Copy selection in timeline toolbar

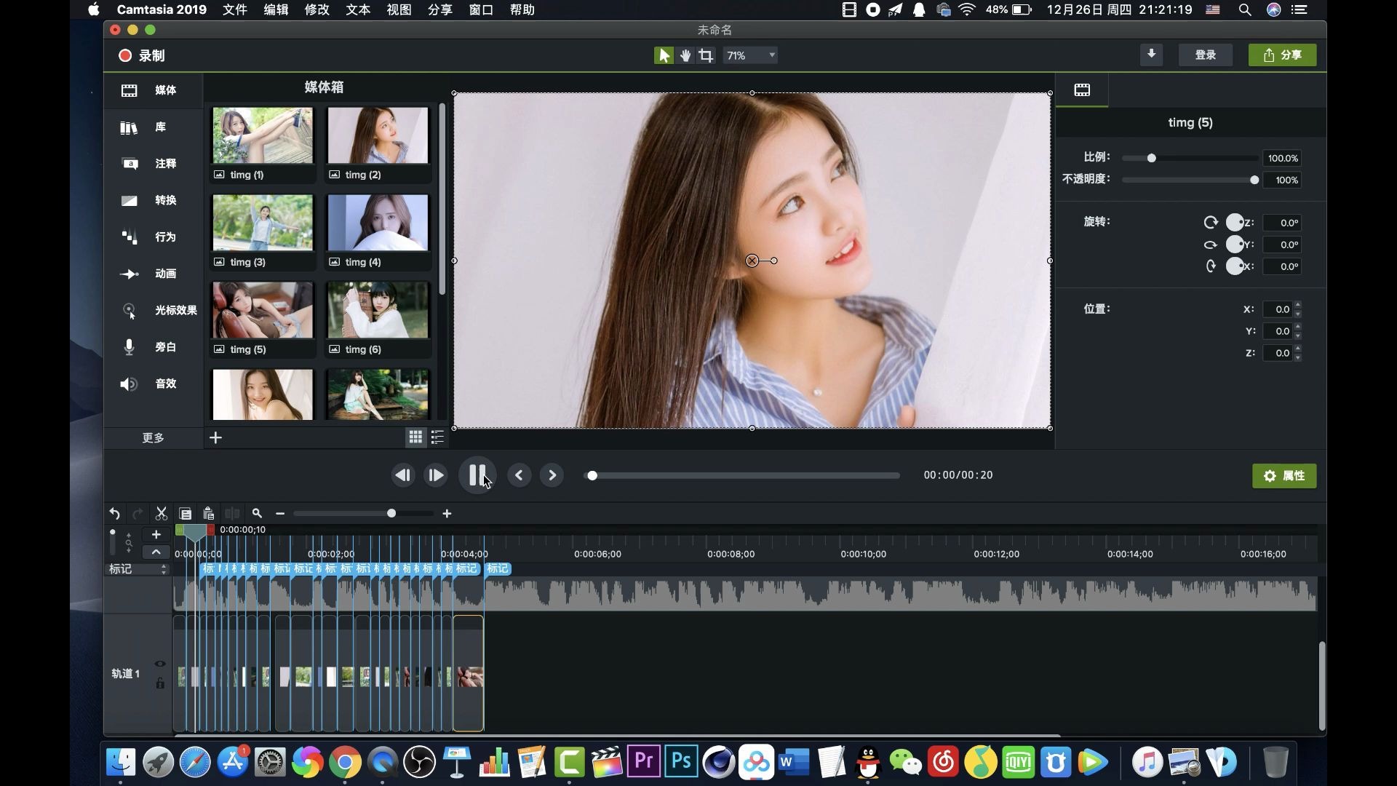tap(185, 514)
